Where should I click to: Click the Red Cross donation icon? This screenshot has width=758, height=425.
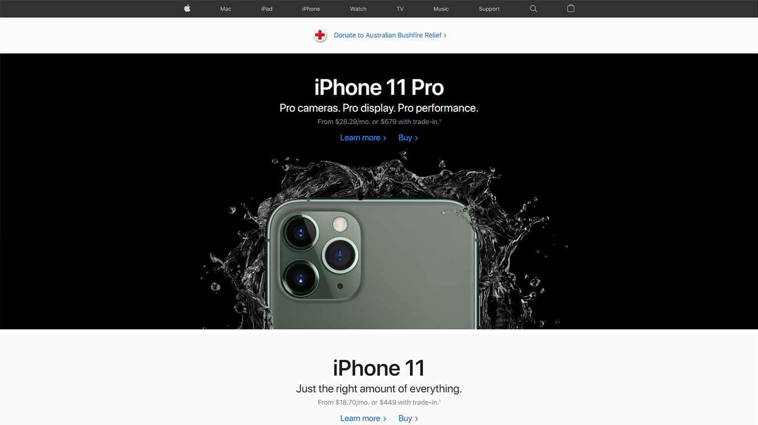coord(320,35)
